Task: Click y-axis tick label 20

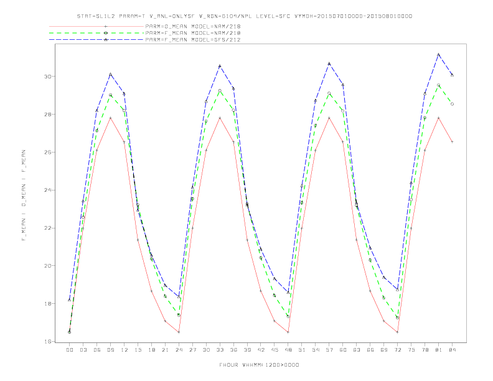Action: pyautogui.click(x=47, y=266)
